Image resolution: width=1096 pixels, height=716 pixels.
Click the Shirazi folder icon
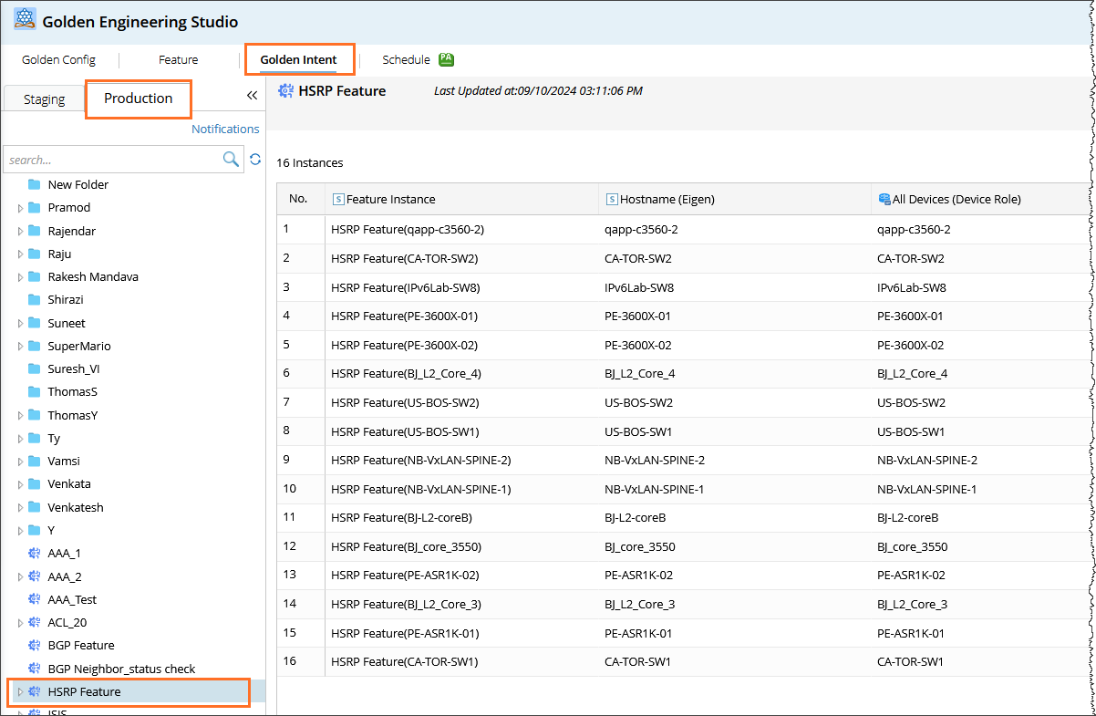(x=35, y=299)
